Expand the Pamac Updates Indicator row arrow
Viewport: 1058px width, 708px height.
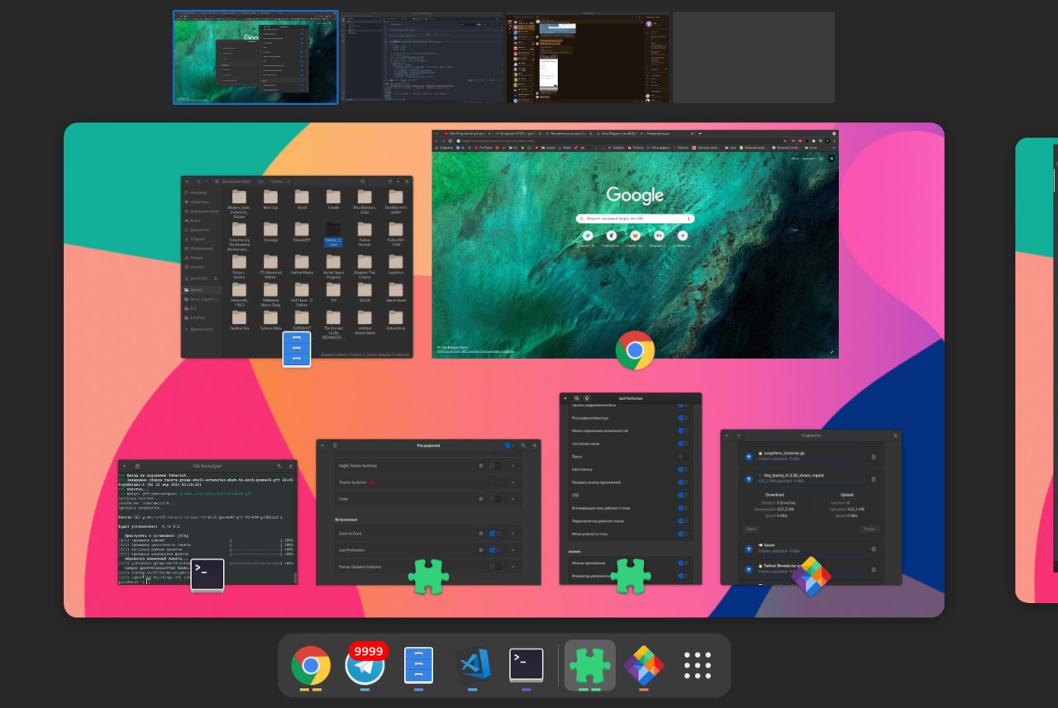[513, 567]
